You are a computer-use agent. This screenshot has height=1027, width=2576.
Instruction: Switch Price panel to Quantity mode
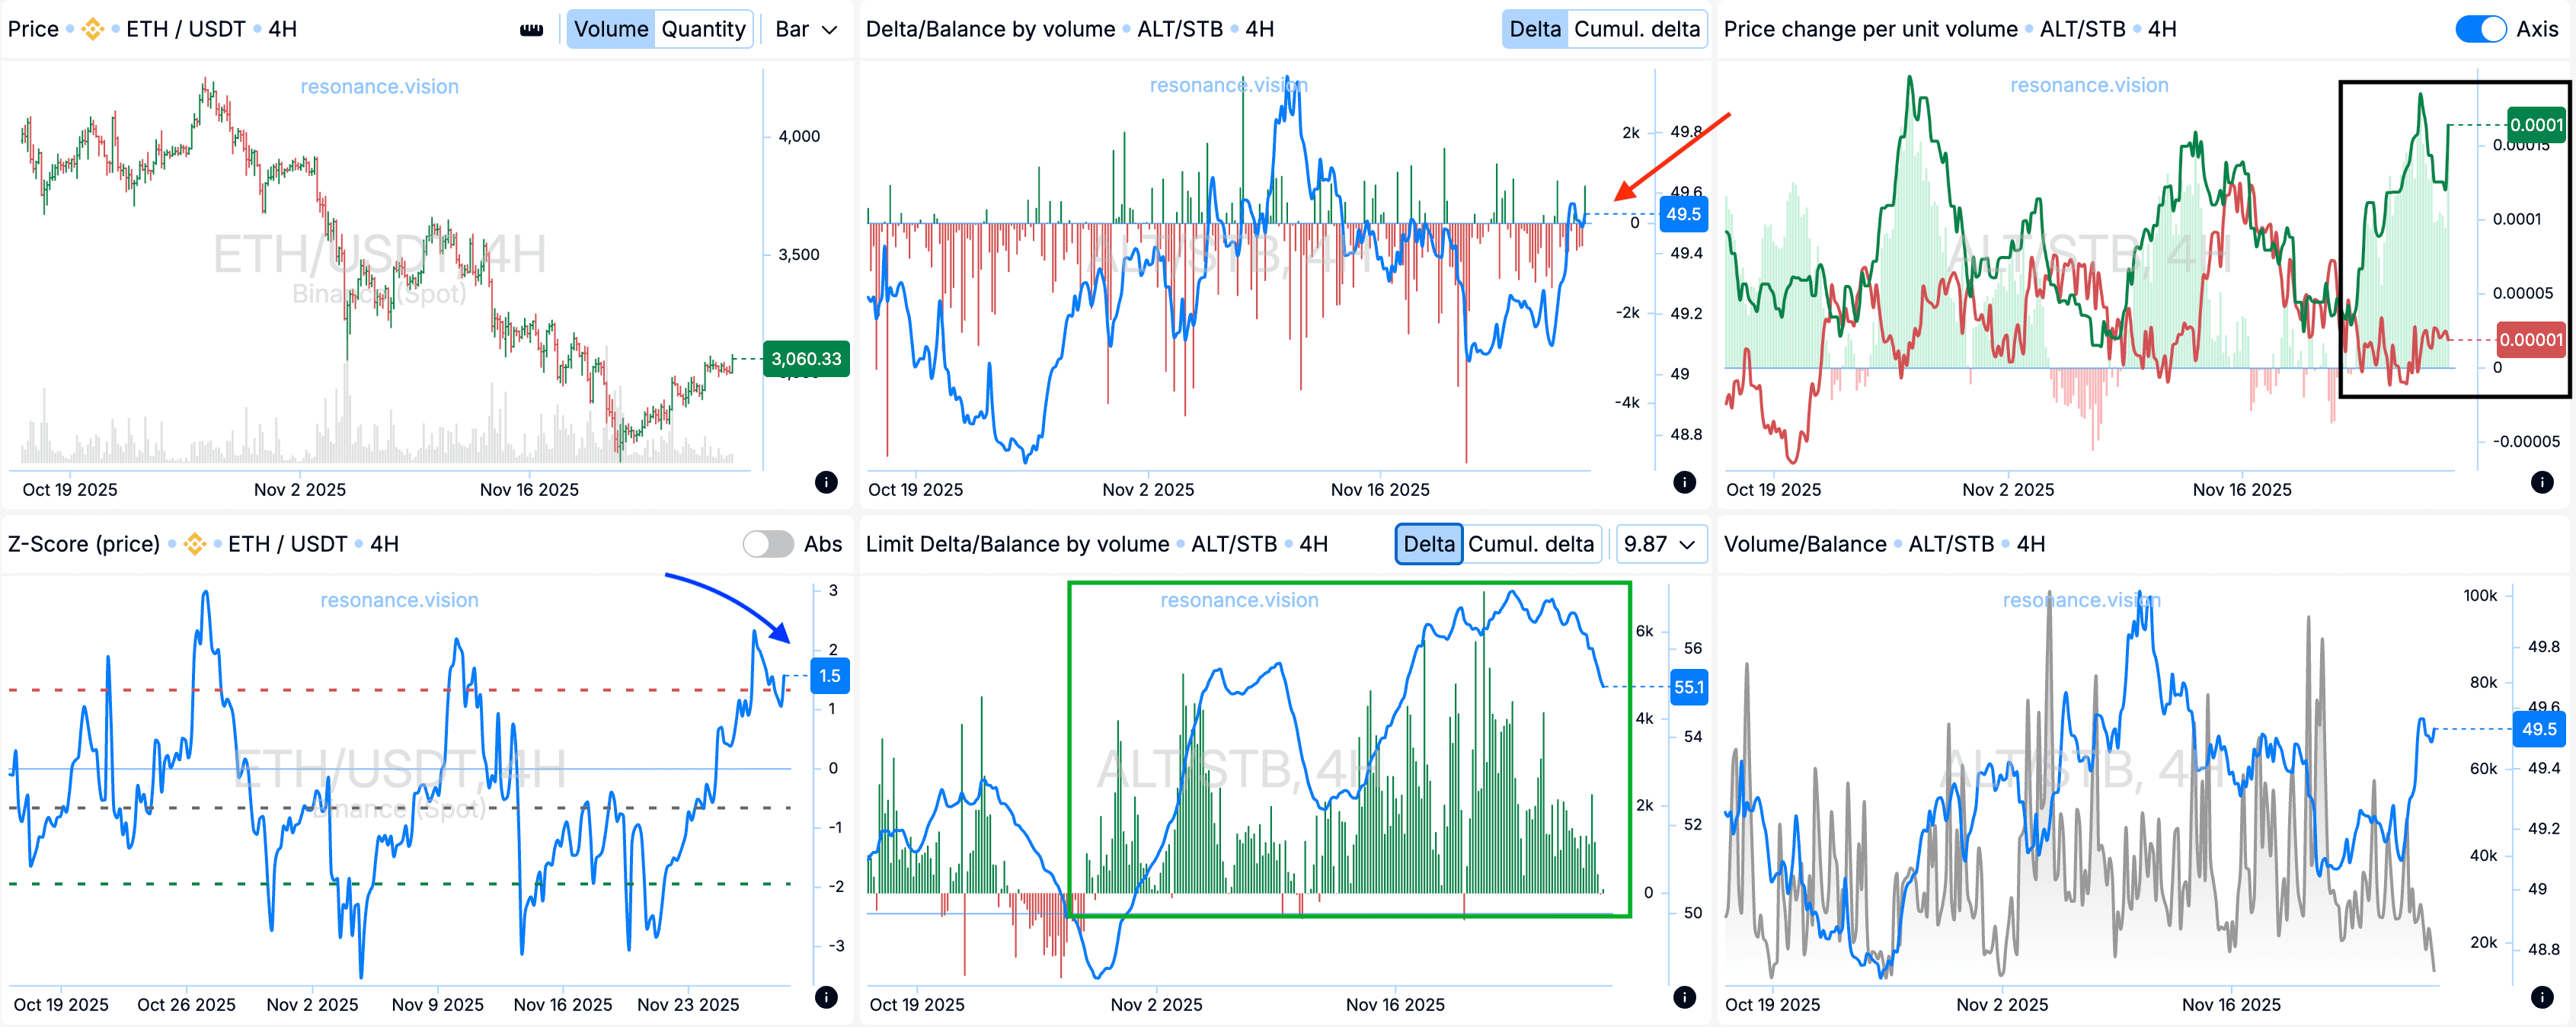[x=703, y=29]
